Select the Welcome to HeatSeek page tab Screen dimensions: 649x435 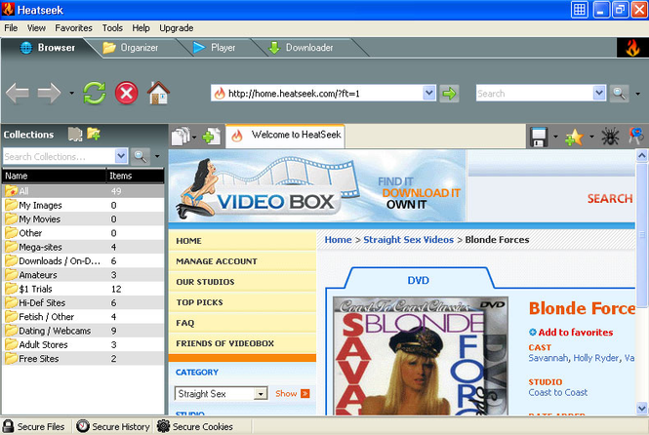(x=285, y=136)
